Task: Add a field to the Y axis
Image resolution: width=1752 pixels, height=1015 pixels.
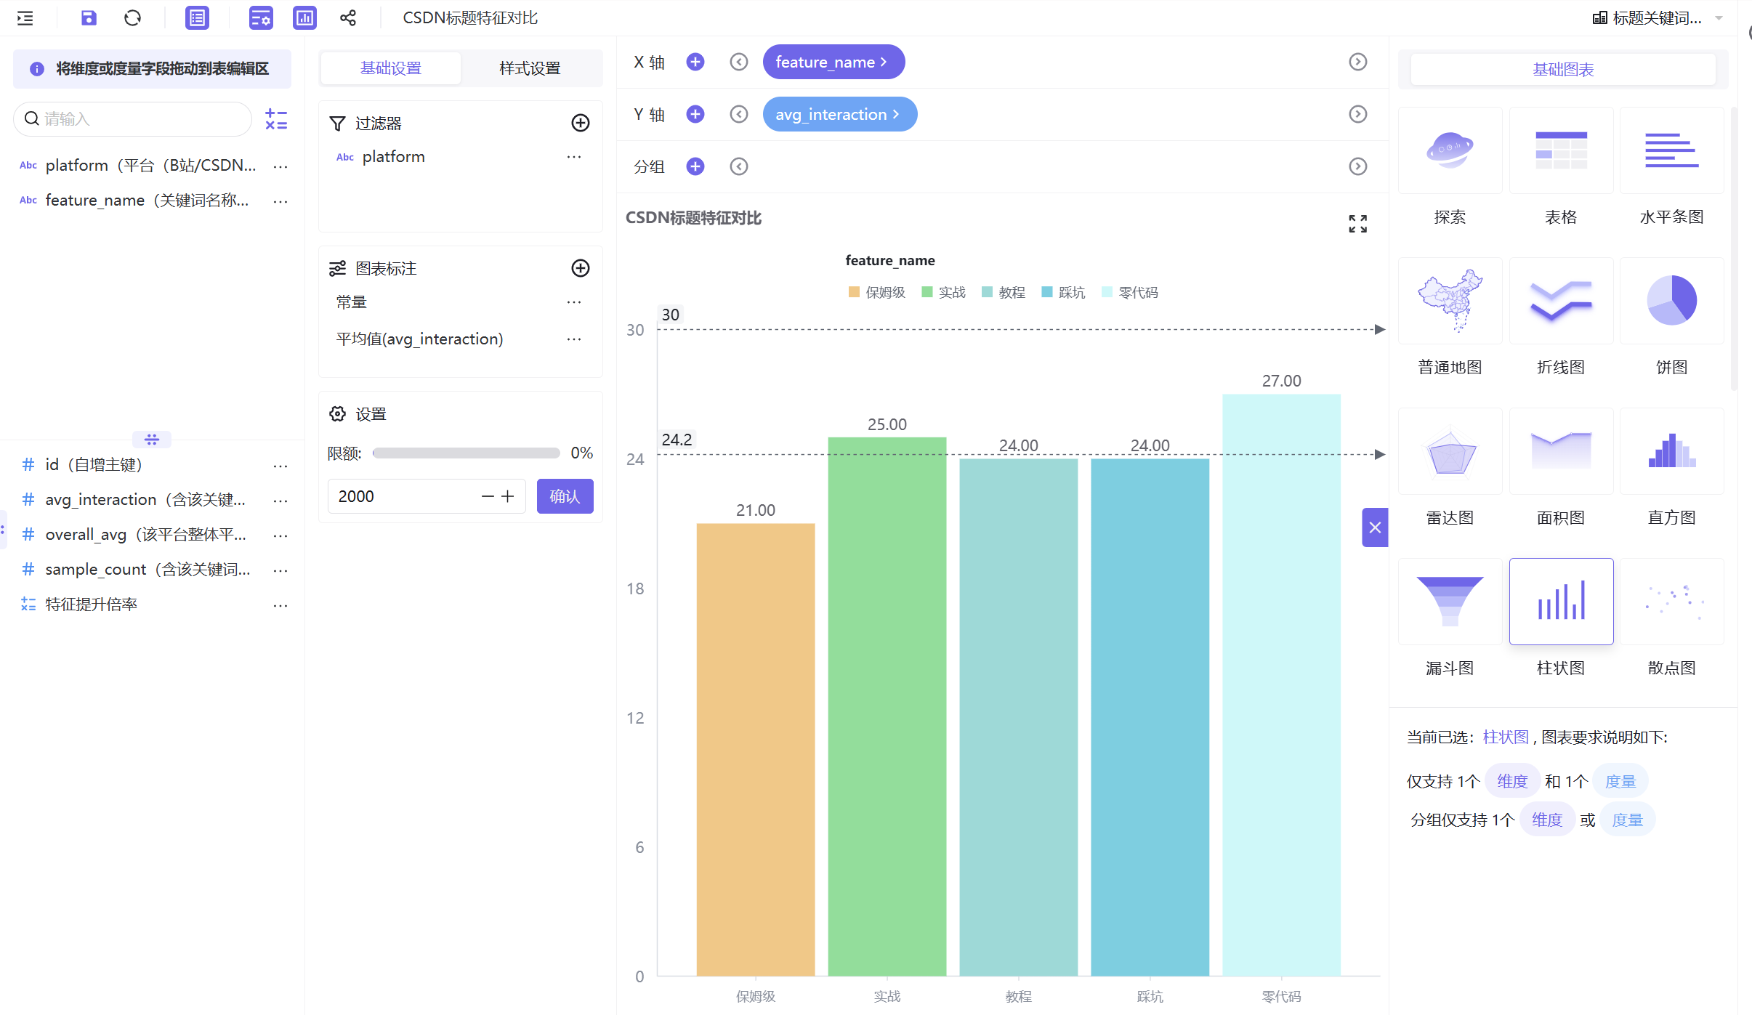Action: [695, 114]
